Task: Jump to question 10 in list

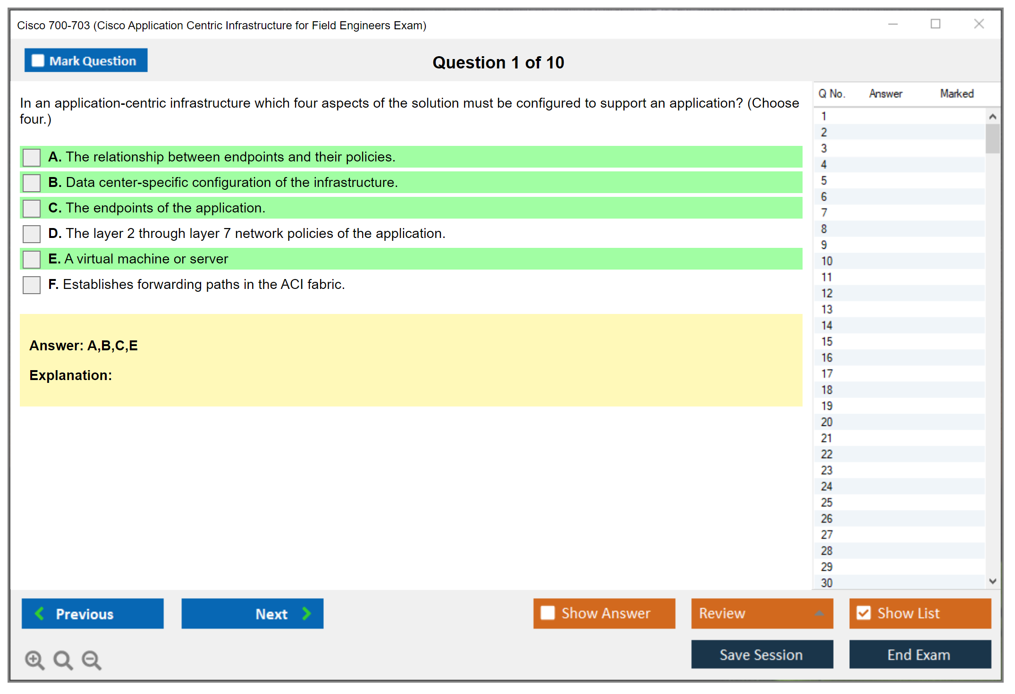Action: pos(827,261)
